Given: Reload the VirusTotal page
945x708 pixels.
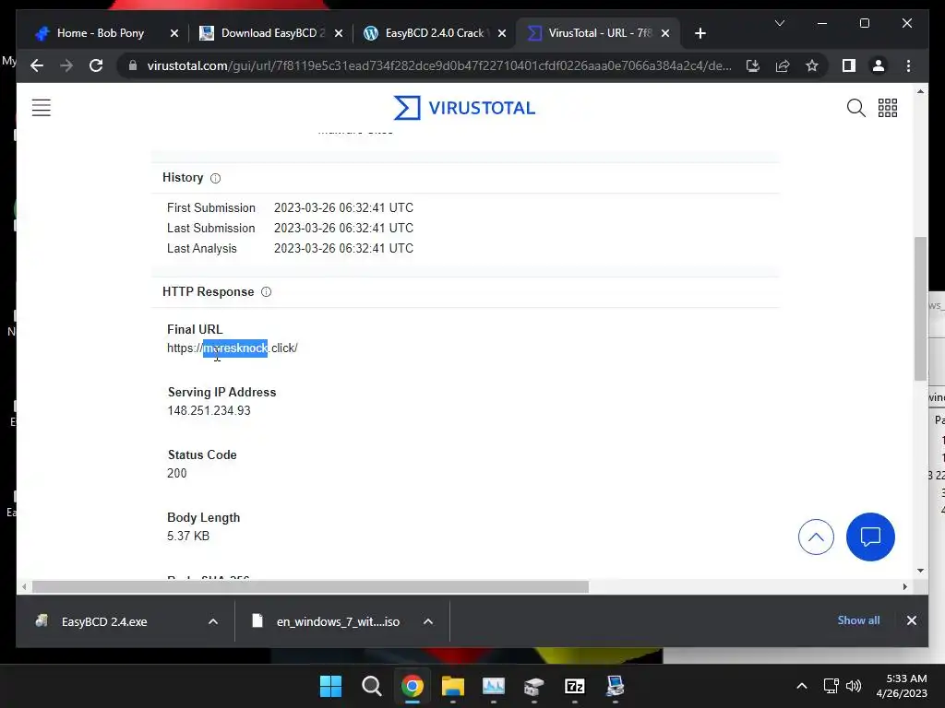Looking at the screenshot, I should 96,65.
